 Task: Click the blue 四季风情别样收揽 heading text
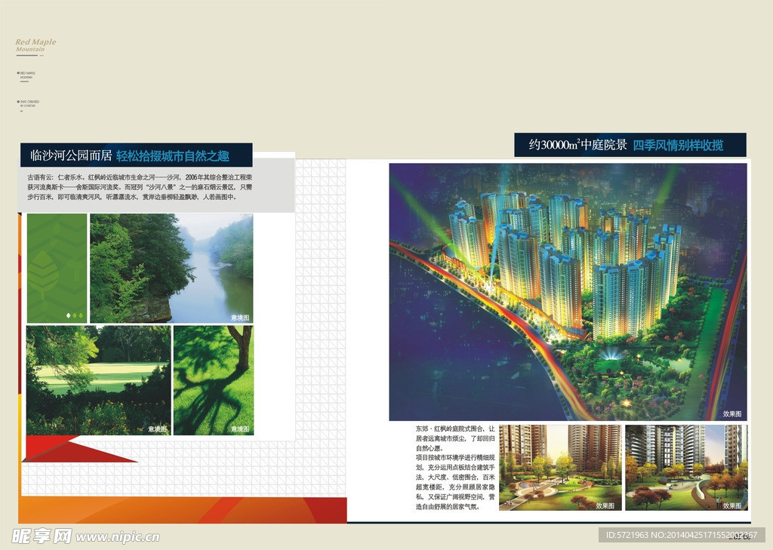(677, 145)
